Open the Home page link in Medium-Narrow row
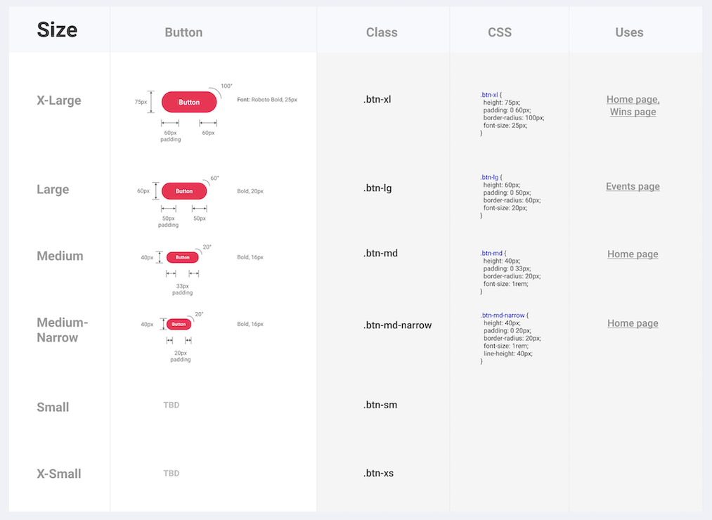Image resolution: width=712 pixels, height=520 pixels. [x=633, y=323]
